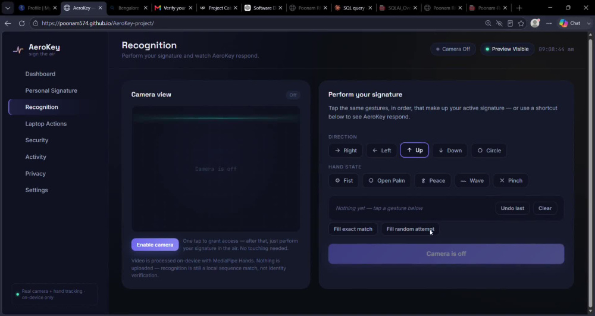Go back using browser back arrow
This screenshot has height=316, width=595.
point(8,23)
